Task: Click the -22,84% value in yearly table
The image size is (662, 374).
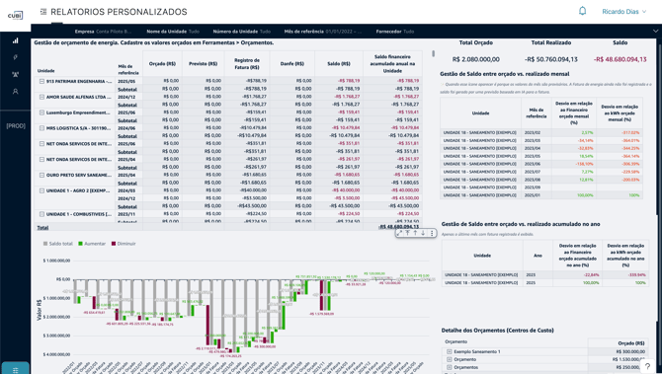Action: click(591, 275)
